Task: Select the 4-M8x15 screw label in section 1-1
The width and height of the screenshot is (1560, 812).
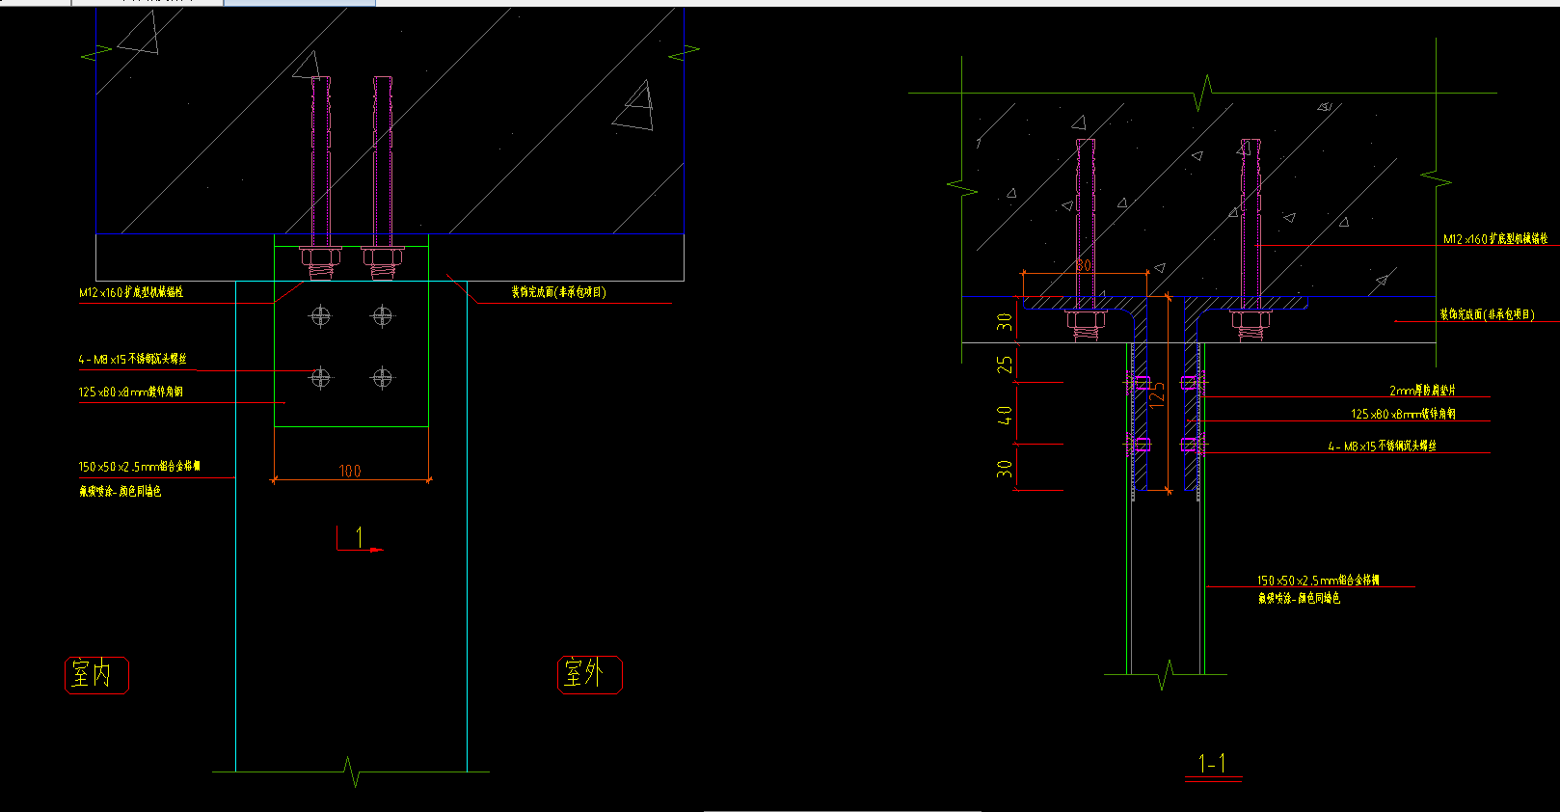Action: [1383, 446]
